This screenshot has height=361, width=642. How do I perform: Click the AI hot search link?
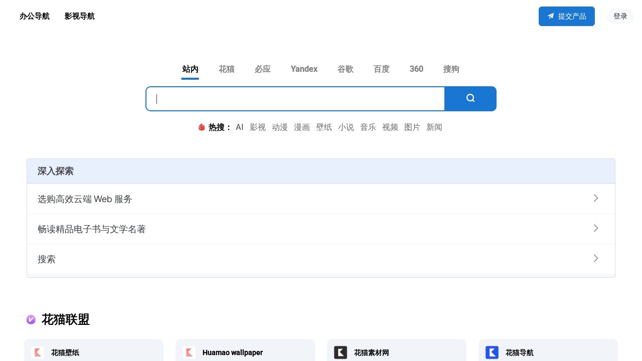click(240, 127)
